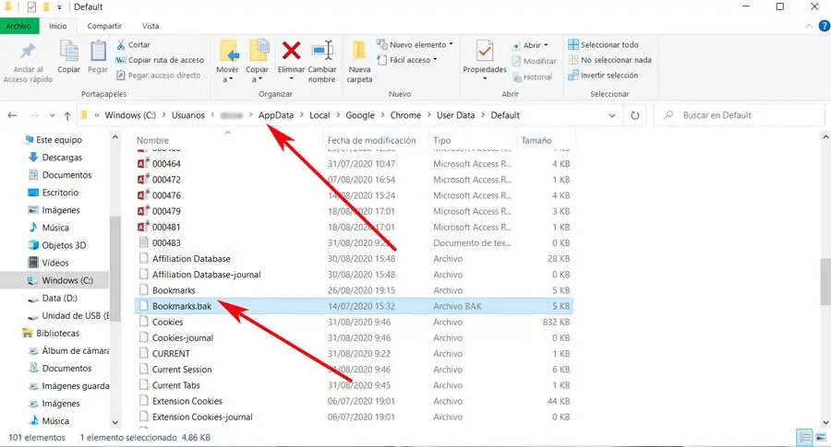Click Anclar al Acceso rápido pin icon
Viewport: 831px width, 447px height.
(28, 52)
